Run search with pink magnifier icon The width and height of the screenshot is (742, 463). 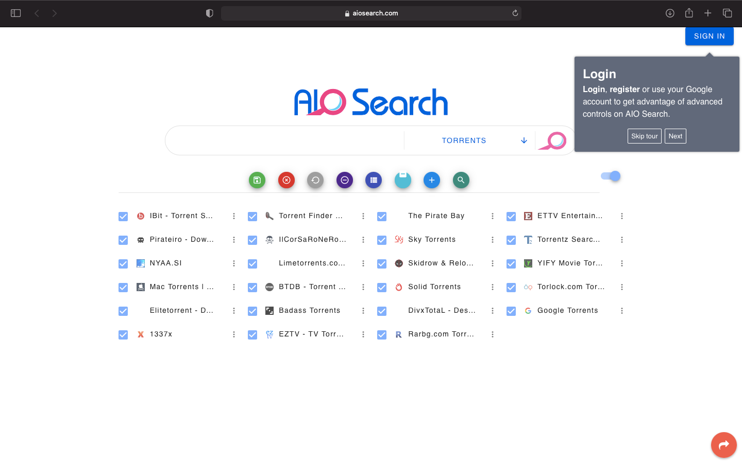[x=553, y=140]
